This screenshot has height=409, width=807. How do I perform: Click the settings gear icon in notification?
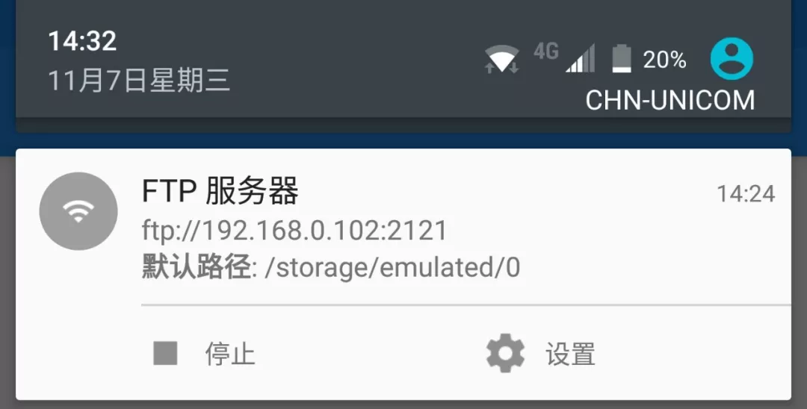click(x=505, y=353)
